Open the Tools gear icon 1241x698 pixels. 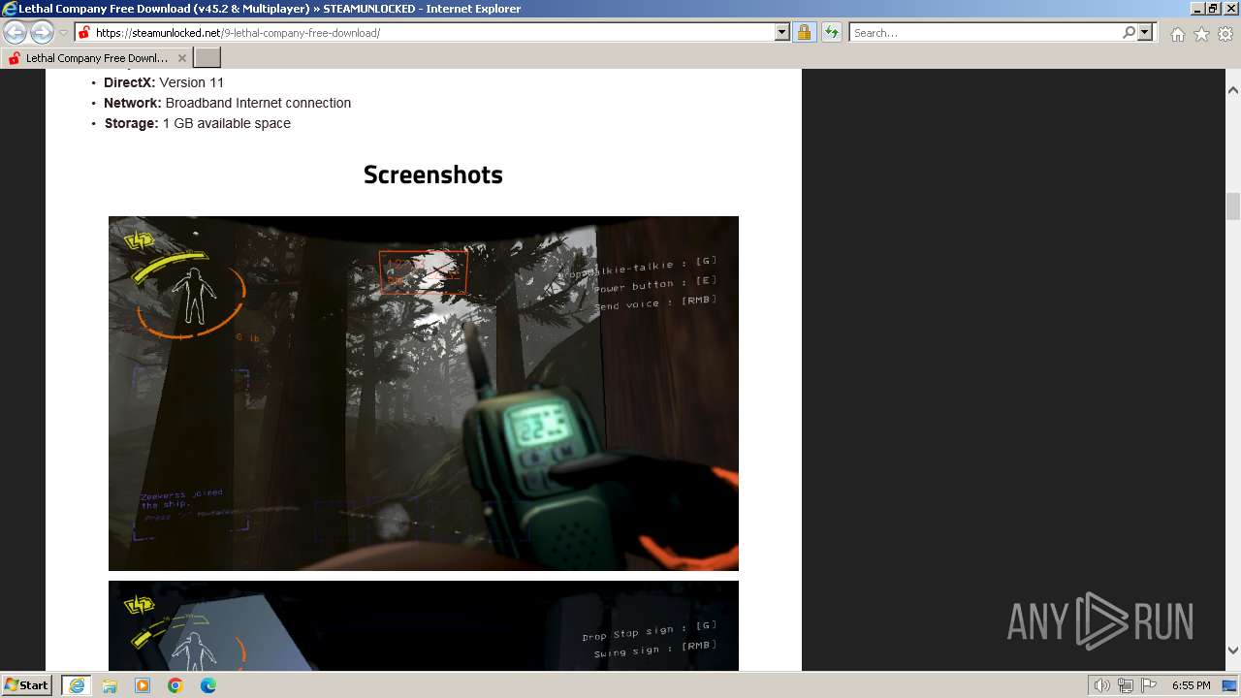tap(1225, 34)
